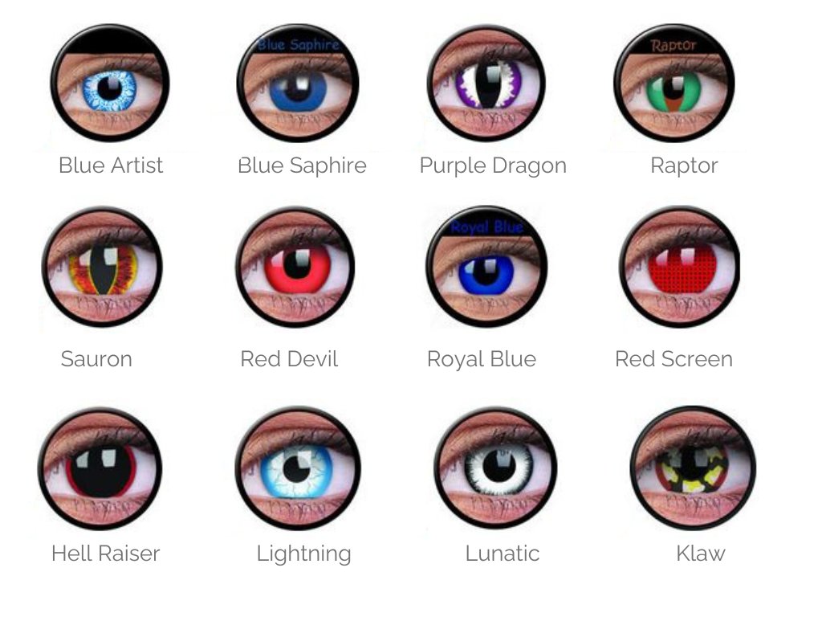Screen dimensions: 822x617
Task: Pick the Klaw lens thumbnail
Action: [693, 468]
